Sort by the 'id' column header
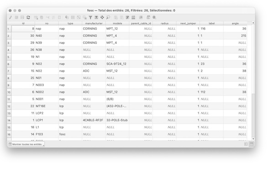Viewport: 274px width, 172px height. (x=23, y=23)
